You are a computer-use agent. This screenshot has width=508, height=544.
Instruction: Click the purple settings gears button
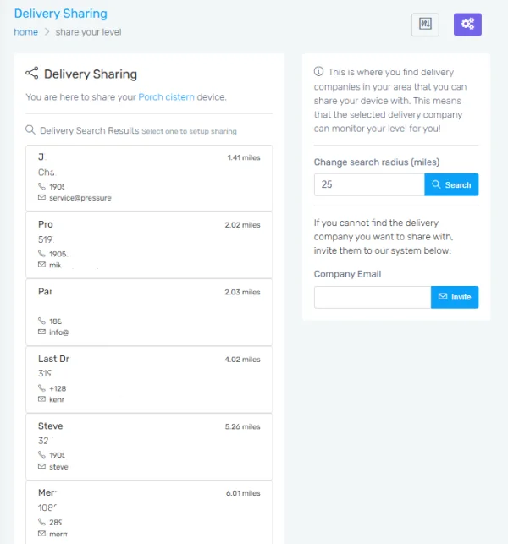[x=467, y=25]
